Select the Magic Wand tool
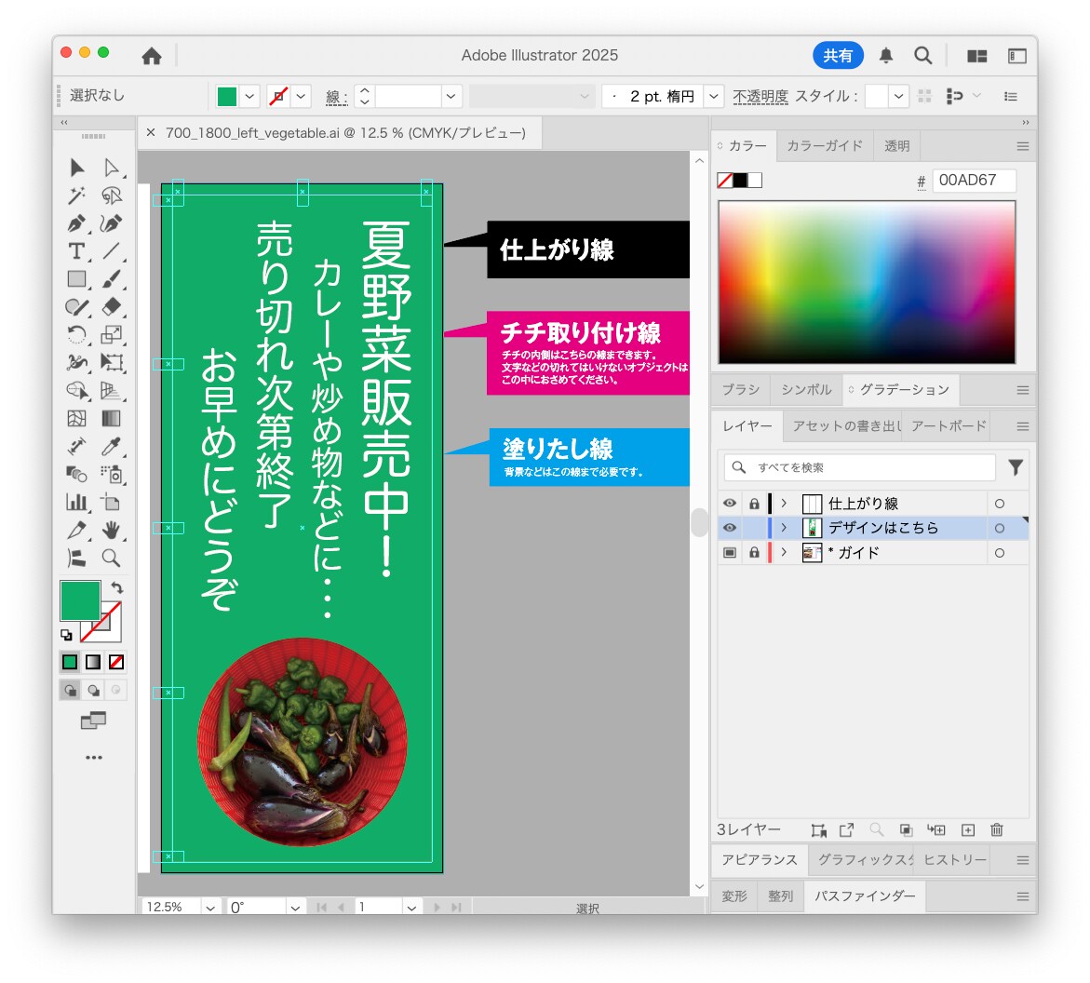This screenshot has width=1090, height=983. pyautogui.click(x=77, y=195)
